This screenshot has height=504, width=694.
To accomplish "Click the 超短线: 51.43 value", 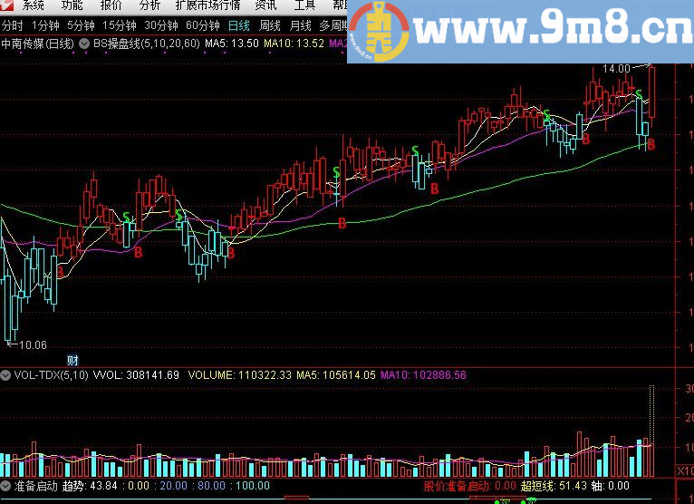I will pyautogui.click(x=554, y=486).
